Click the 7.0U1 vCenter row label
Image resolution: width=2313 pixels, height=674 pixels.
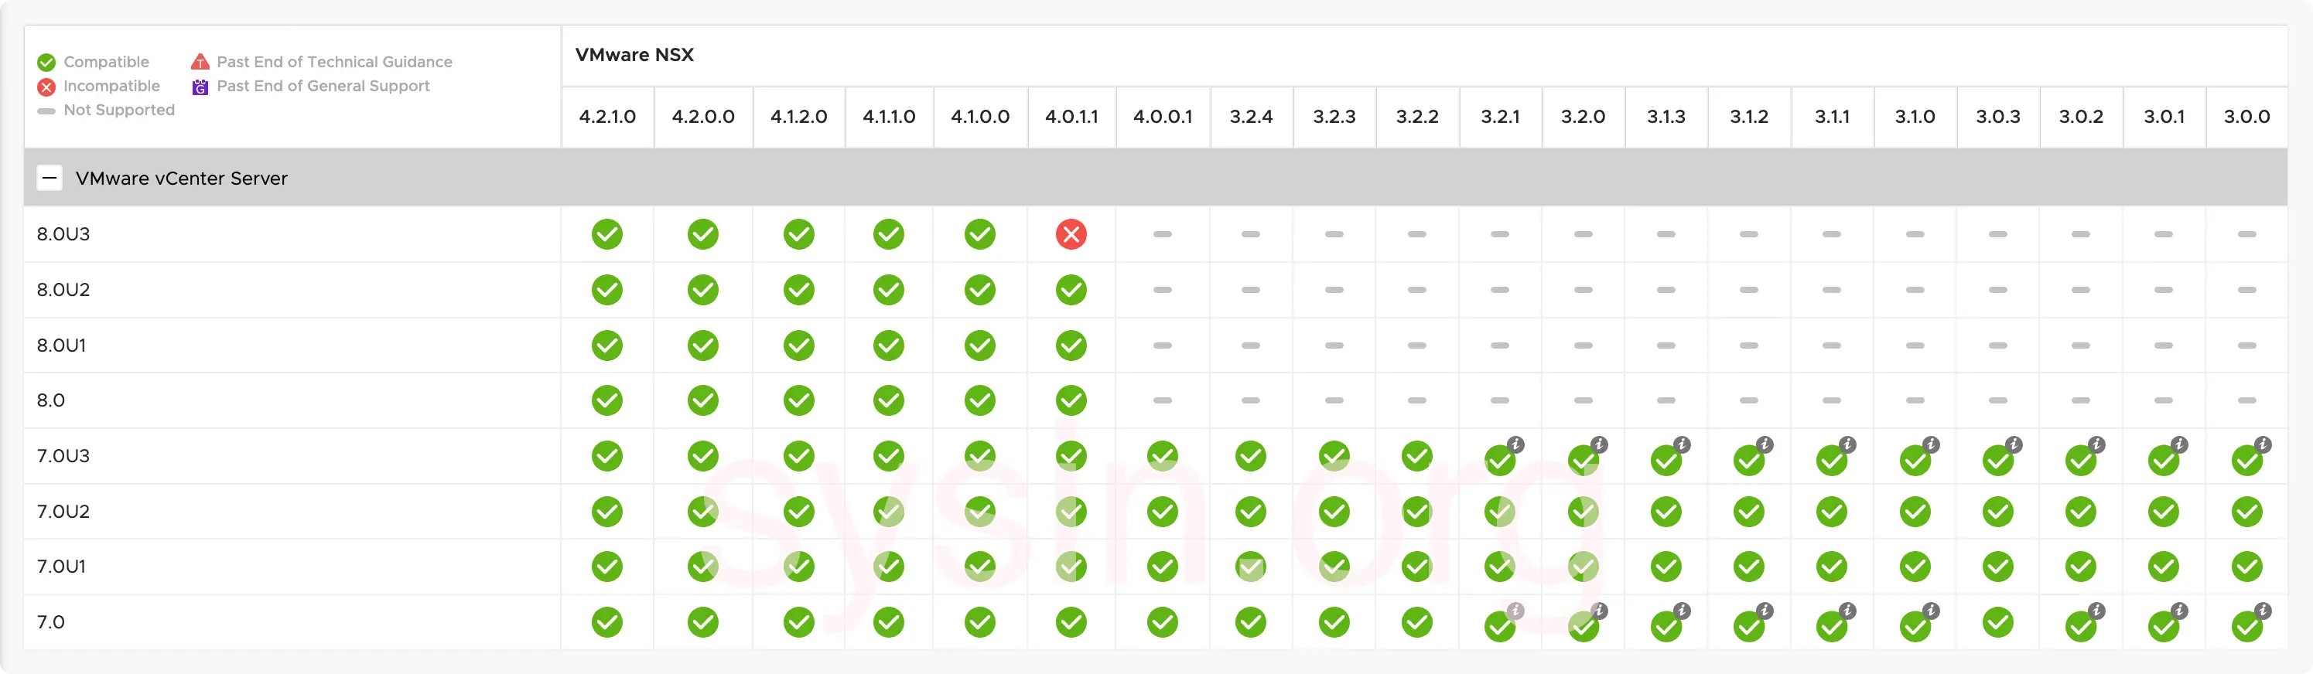pos(61,567)
